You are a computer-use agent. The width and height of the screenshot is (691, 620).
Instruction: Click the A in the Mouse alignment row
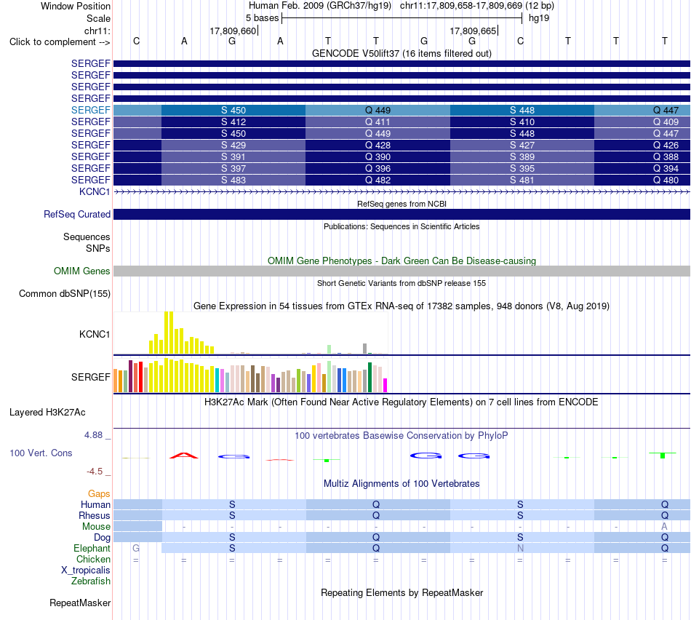click(x=664, y=527)
